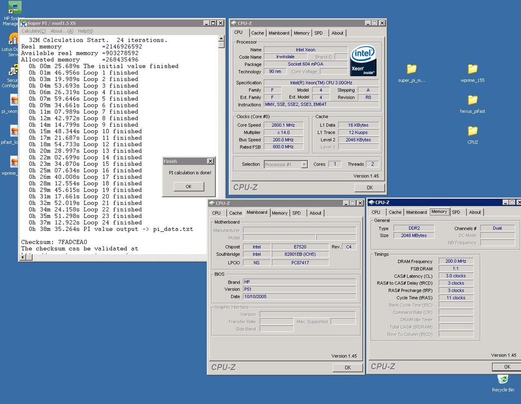
Task: Switch to Mainboard tab in CPU-Z CPU window
Action: 279,33
